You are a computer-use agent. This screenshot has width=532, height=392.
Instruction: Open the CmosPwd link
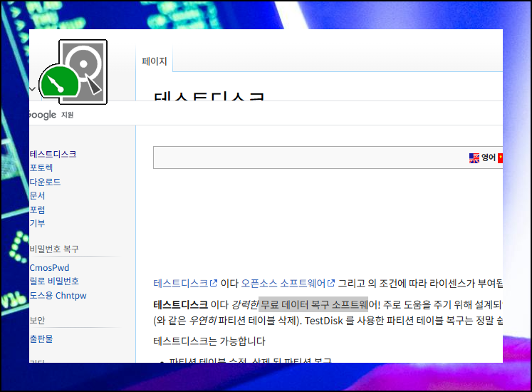point(50,268)
